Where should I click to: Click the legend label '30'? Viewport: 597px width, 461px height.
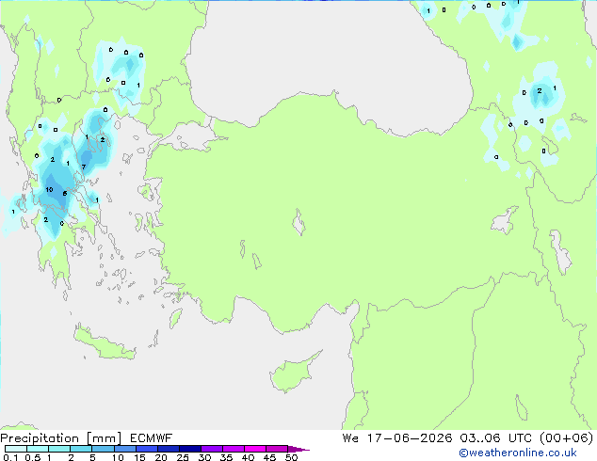[204, 457]
